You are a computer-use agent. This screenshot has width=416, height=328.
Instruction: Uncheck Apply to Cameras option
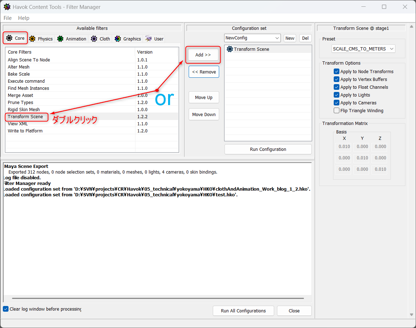(337, 103)
